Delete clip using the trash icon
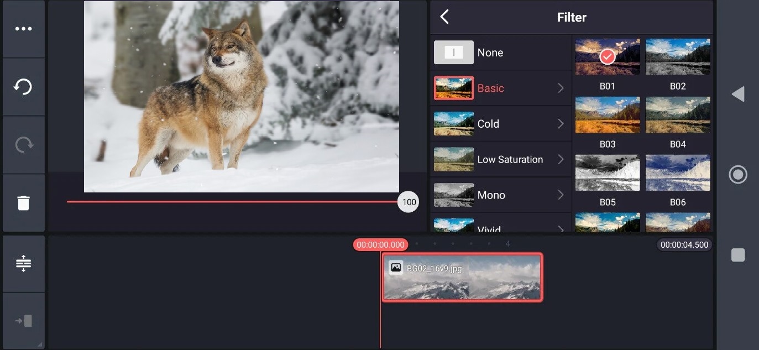Image resolution: width=759 pixels, height=350 pixels. [23, 203]
